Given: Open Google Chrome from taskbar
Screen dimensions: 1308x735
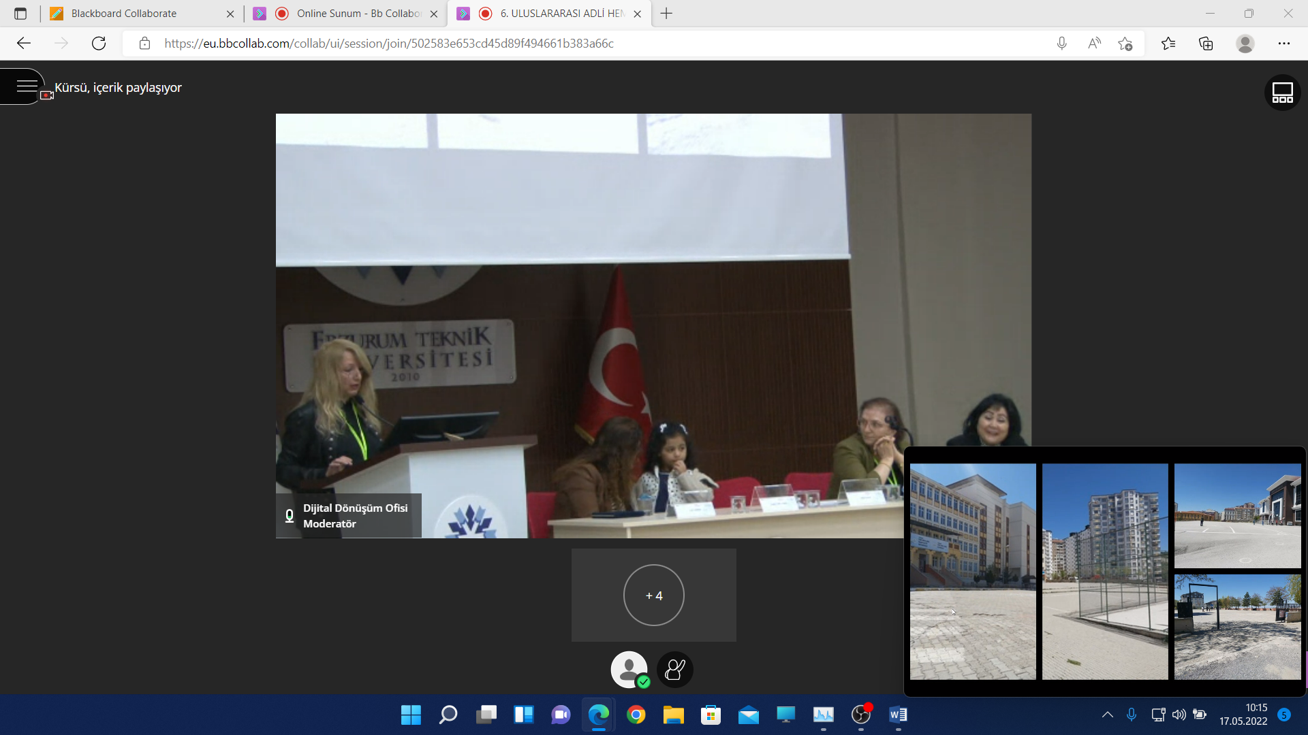Looking at the screenshot, I should (x=636, y=715).
